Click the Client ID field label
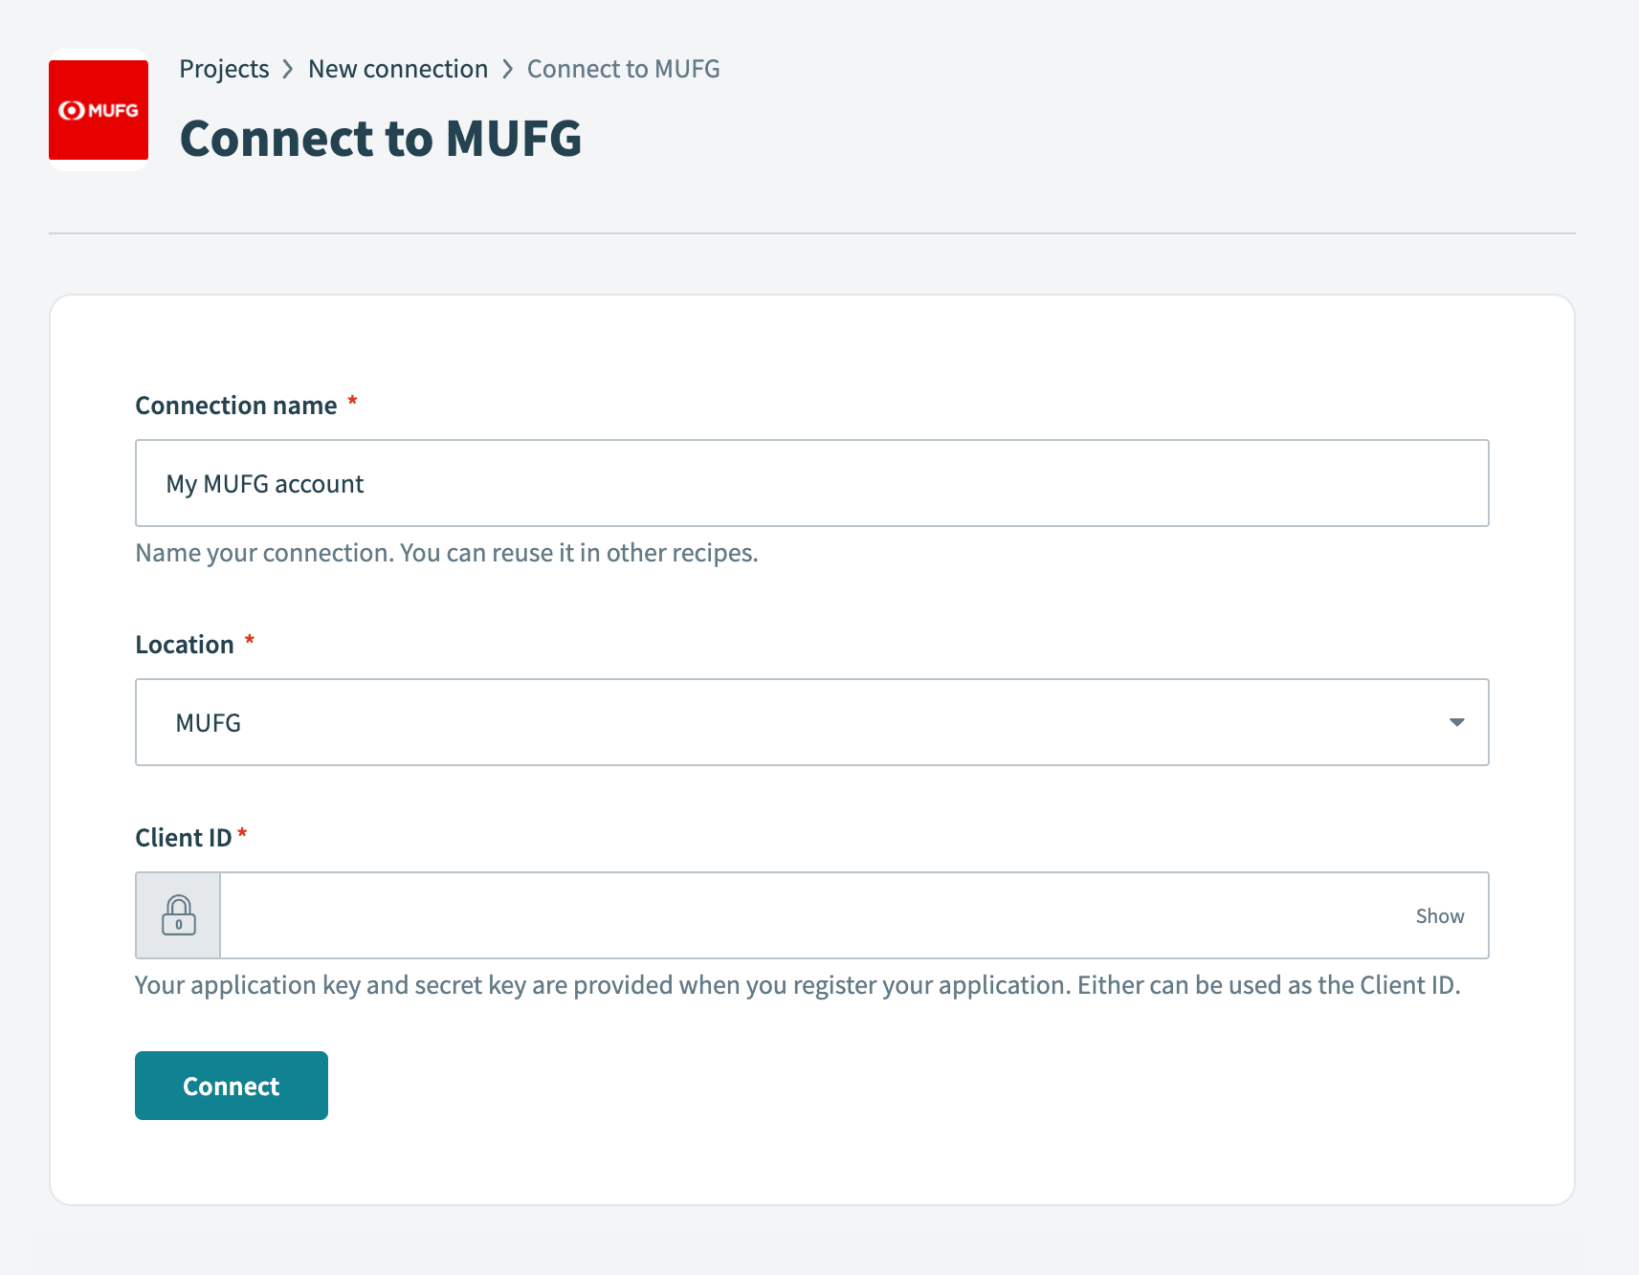The image size is (1639, 1275). click(183, 838)
